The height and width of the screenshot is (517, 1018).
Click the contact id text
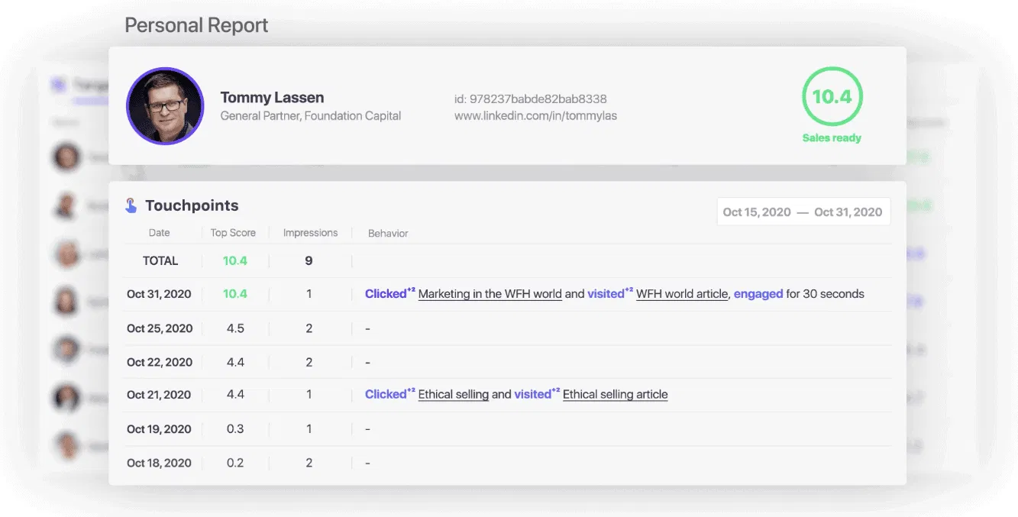(x=530, y=99)
